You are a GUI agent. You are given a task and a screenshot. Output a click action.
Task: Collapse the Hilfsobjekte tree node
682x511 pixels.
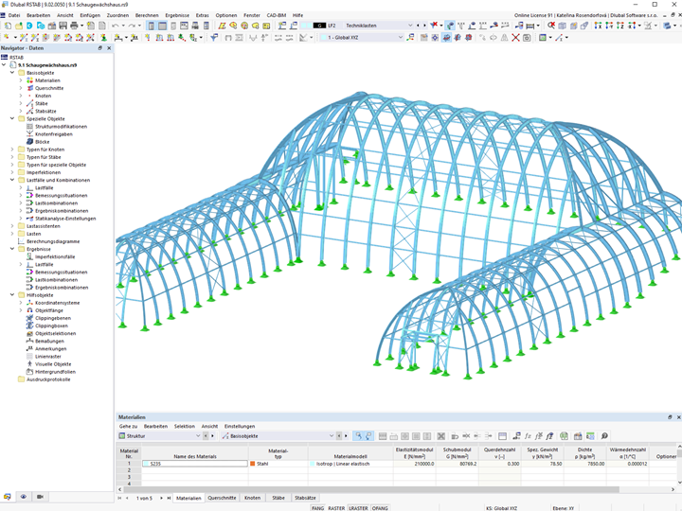(12, 294)
